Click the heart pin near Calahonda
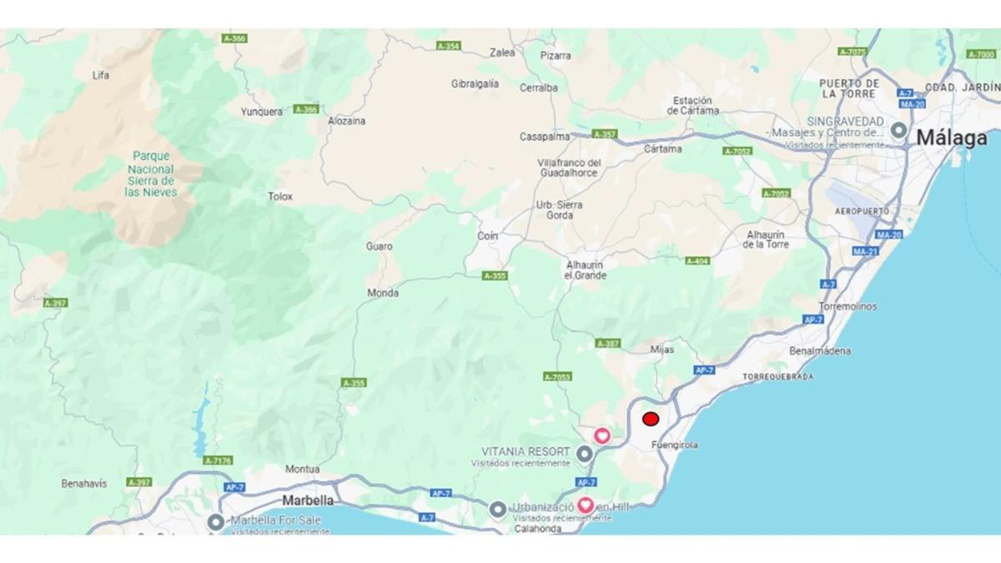 pyautogui.click(x=586, y=505)
